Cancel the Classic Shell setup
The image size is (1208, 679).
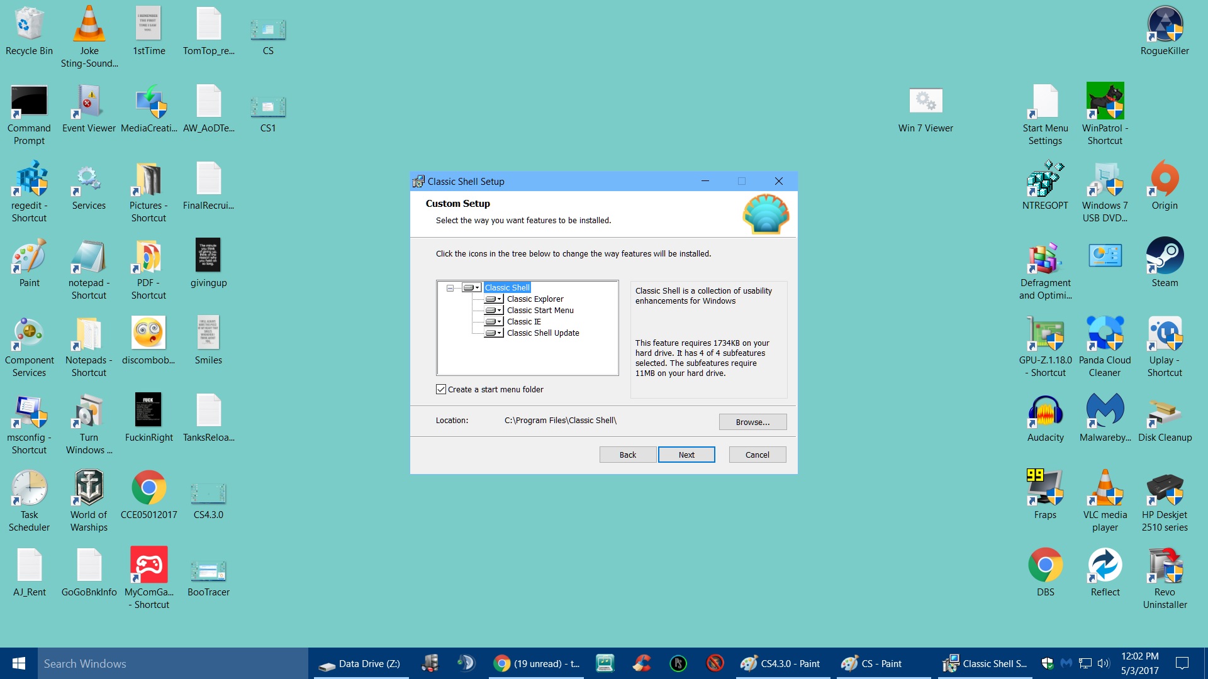click(757, 455)
